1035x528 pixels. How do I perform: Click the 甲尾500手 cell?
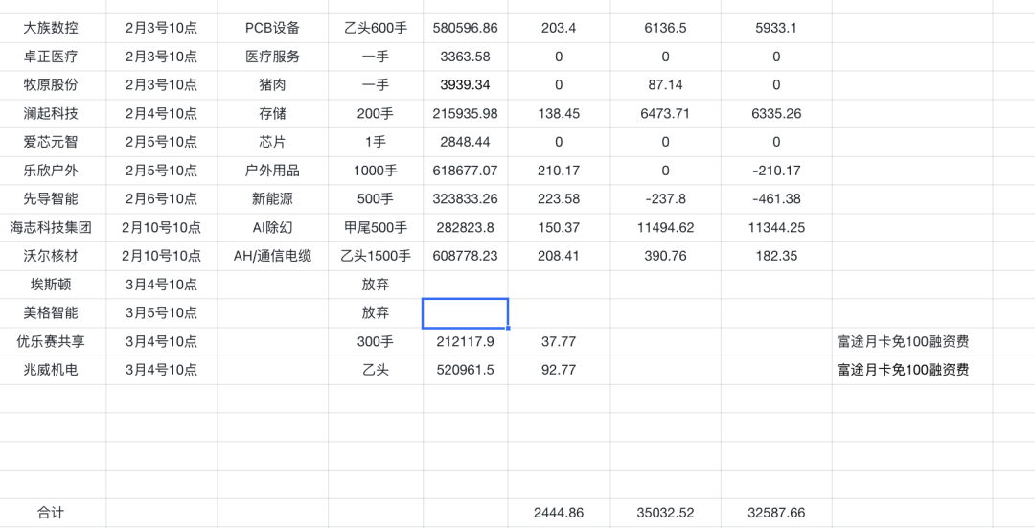tap(376, 228)
